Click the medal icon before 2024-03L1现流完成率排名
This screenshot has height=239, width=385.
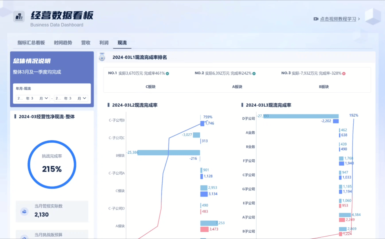pyautogui.click(x=102, y=57)
